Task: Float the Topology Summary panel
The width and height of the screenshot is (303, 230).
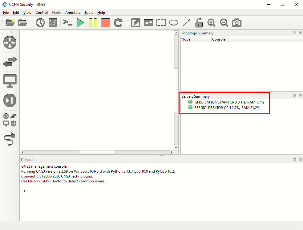Action: pyautogui.click(x=294, y=33)
